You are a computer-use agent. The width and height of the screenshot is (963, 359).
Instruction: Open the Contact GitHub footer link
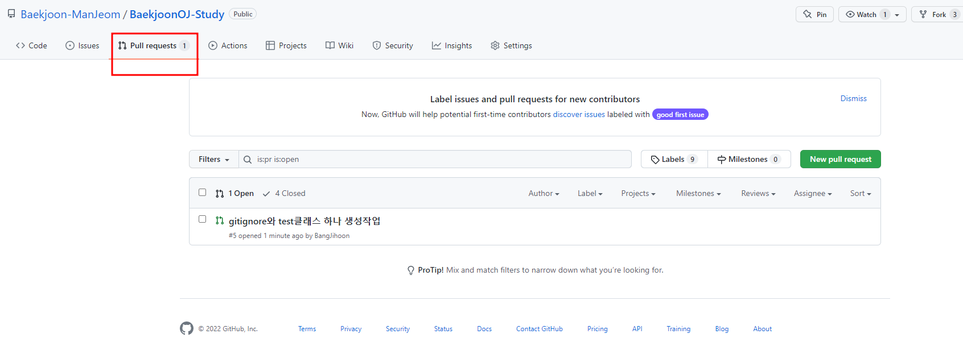point(539,329)
